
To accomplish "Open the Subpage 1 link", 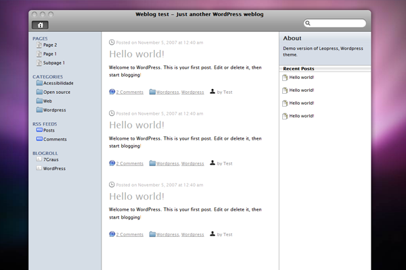I will point(54,63).
